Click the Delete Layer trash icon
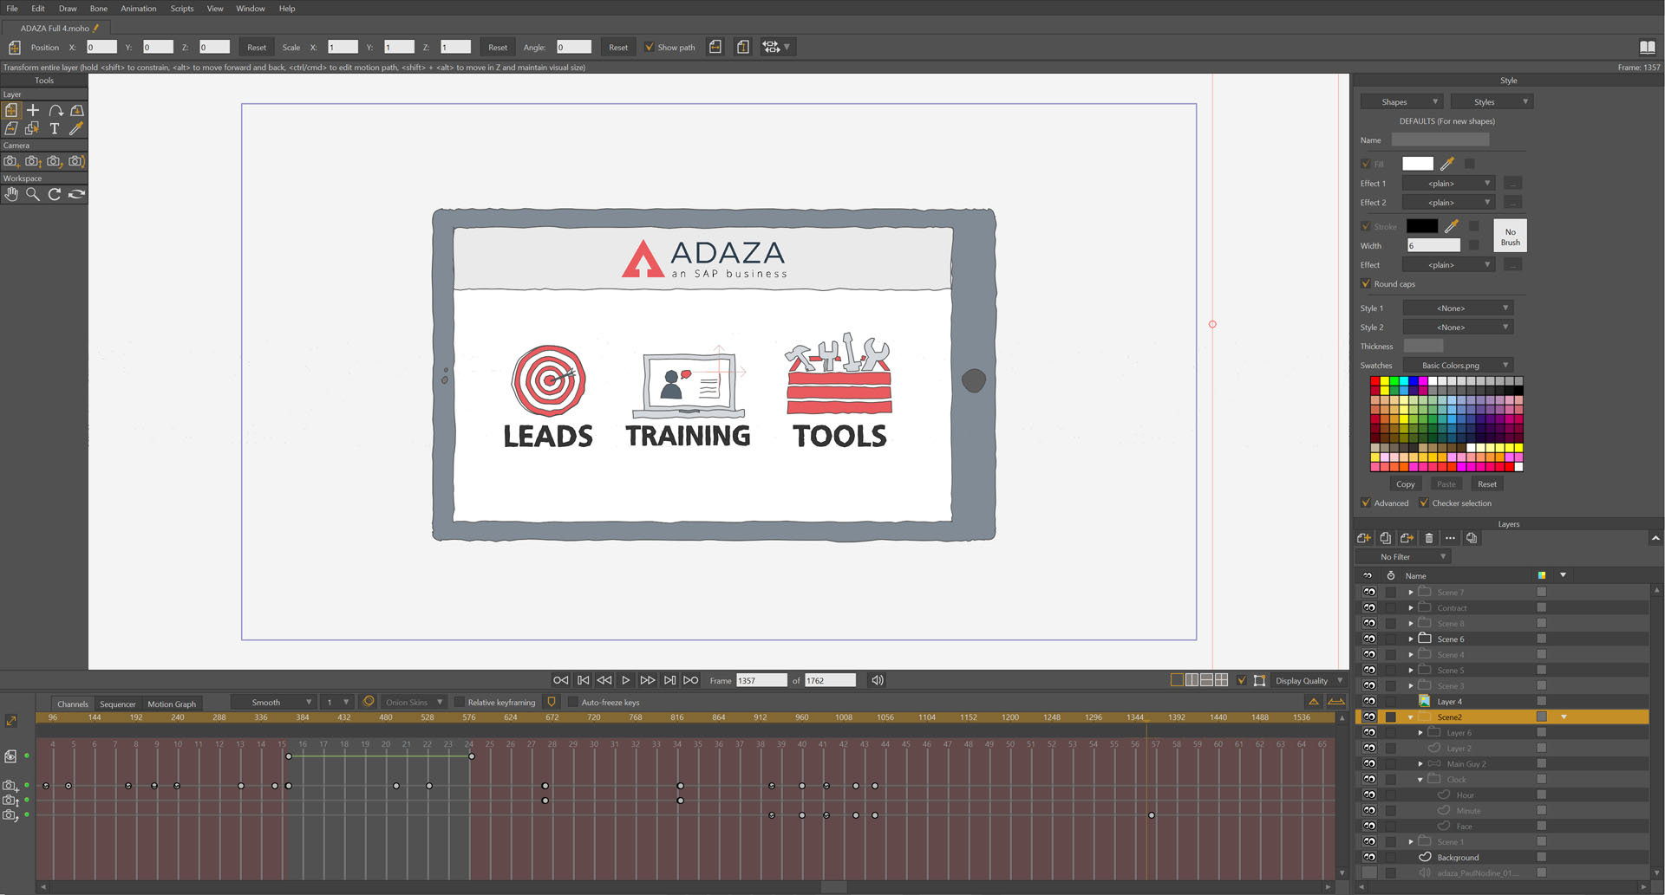1665x895 pixels. click(1429, 538)
